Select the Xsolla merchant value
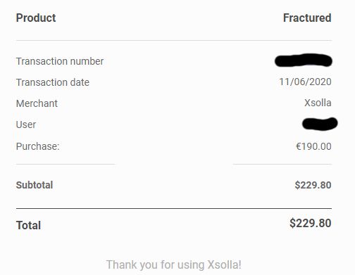Viewport: 355px width, 275px height. coord(318,103)
